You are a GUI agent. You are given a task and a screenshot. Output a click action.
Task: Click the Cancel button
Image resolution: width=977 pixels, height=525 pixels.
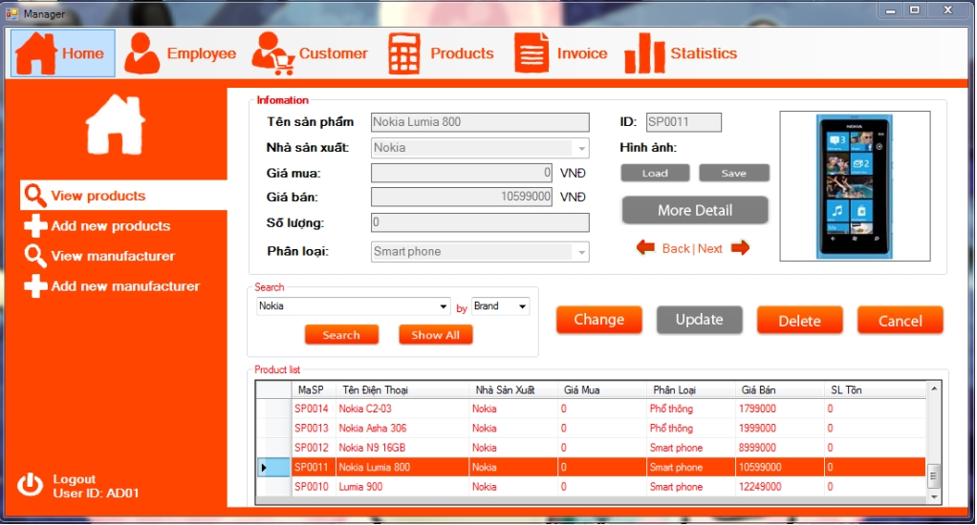point(900,320)
